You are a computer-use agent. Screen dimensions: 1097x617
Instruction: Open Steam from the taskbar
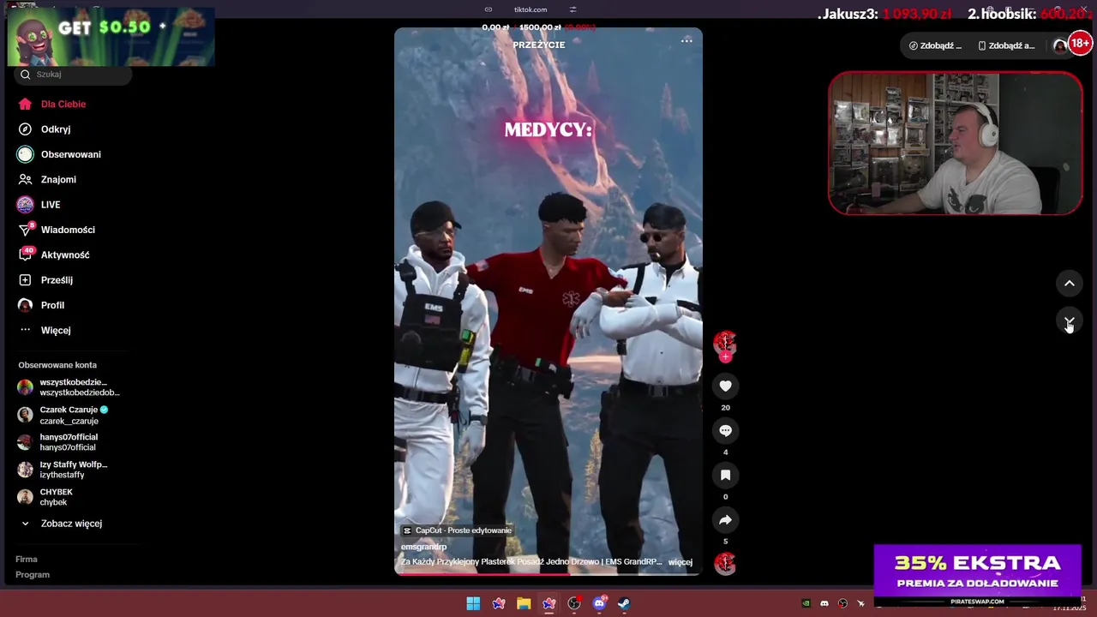click(625, 603)
